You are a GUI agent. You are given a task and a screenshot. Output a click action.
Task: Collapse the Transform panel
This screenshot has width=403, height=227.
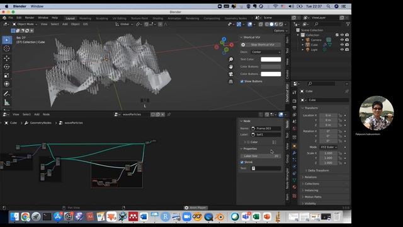click(311, 108)
